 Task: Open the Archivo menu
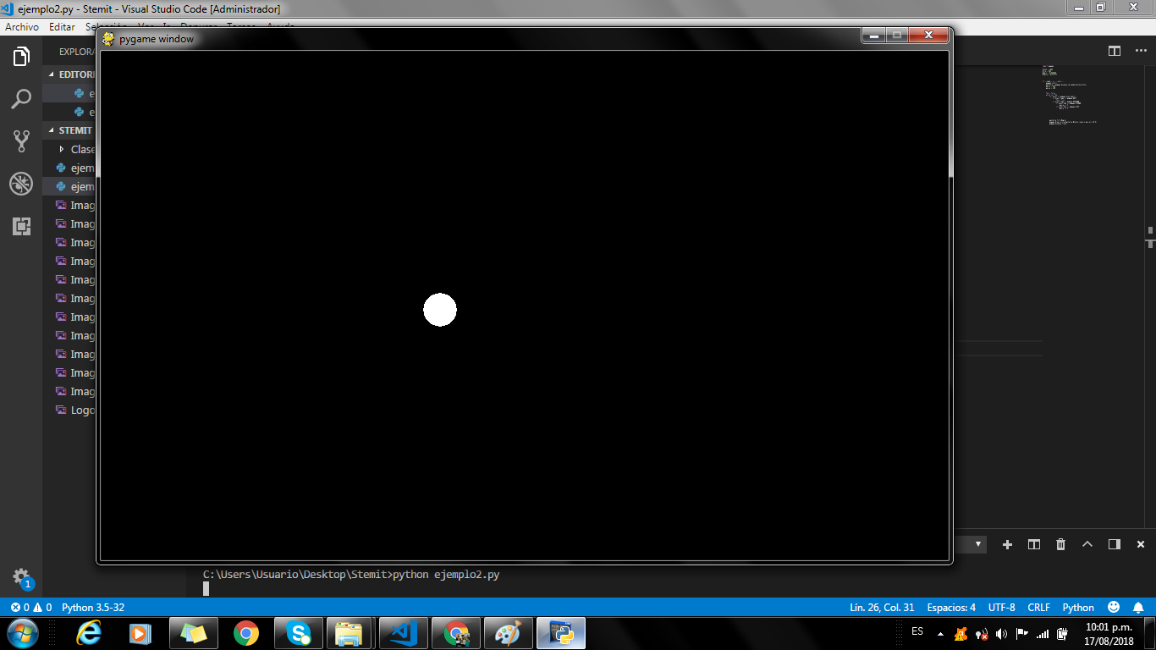point(22,27)
